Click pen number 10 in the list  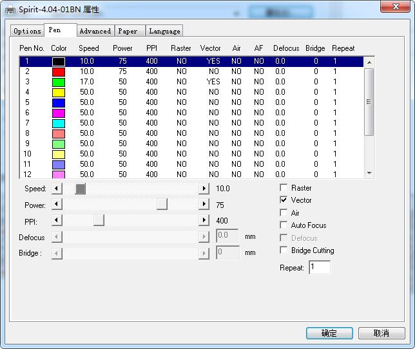(27, 154)
